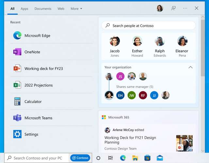Click the FY21 deck thumbnail image
The image size is (209, 163).
coord(184,143)
